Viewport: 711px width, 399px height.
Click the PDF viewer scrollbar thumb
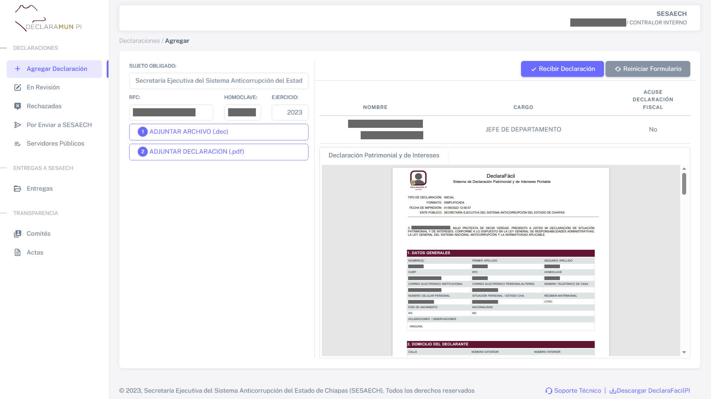(684, 184)
